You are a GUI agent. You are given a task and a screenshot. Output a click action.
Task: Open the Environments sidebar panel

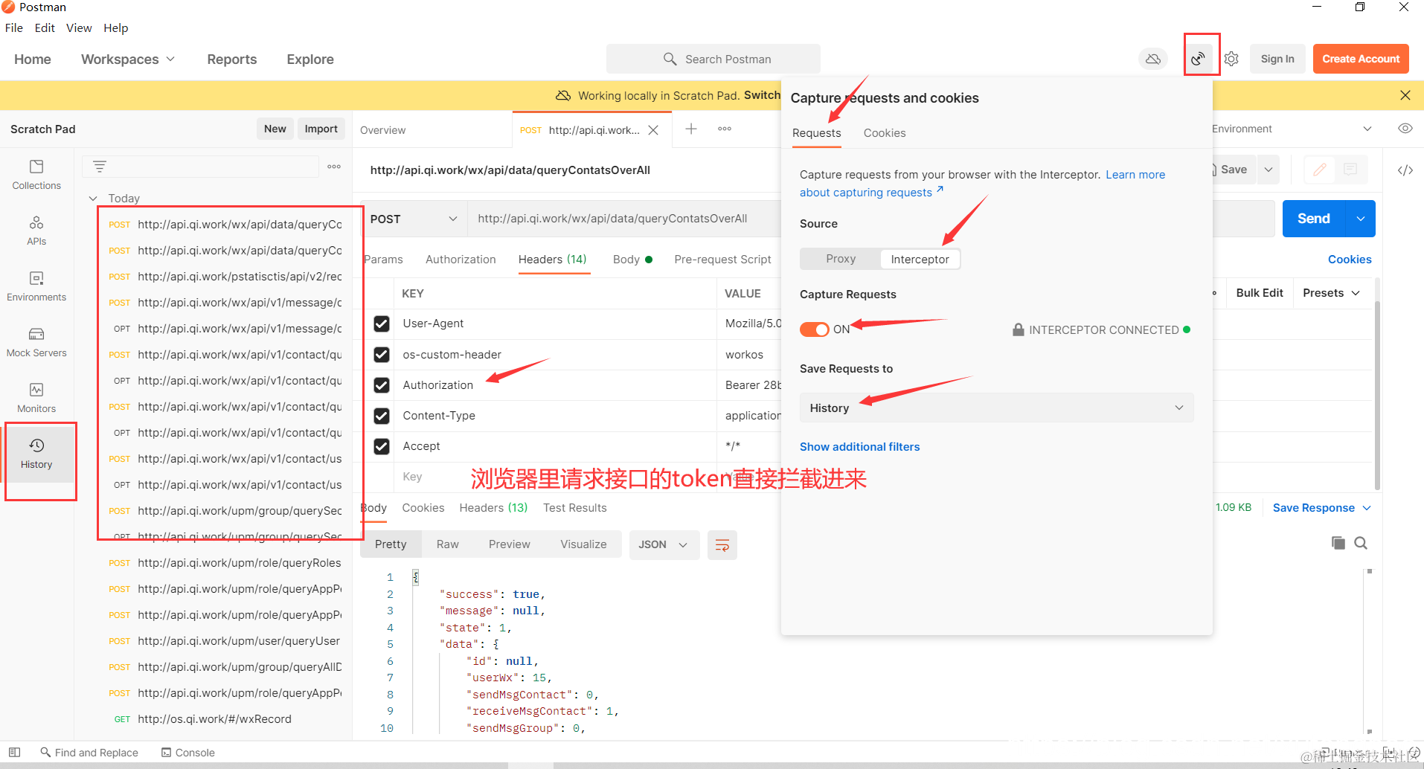pyautogui.click(x=36, y=286)
